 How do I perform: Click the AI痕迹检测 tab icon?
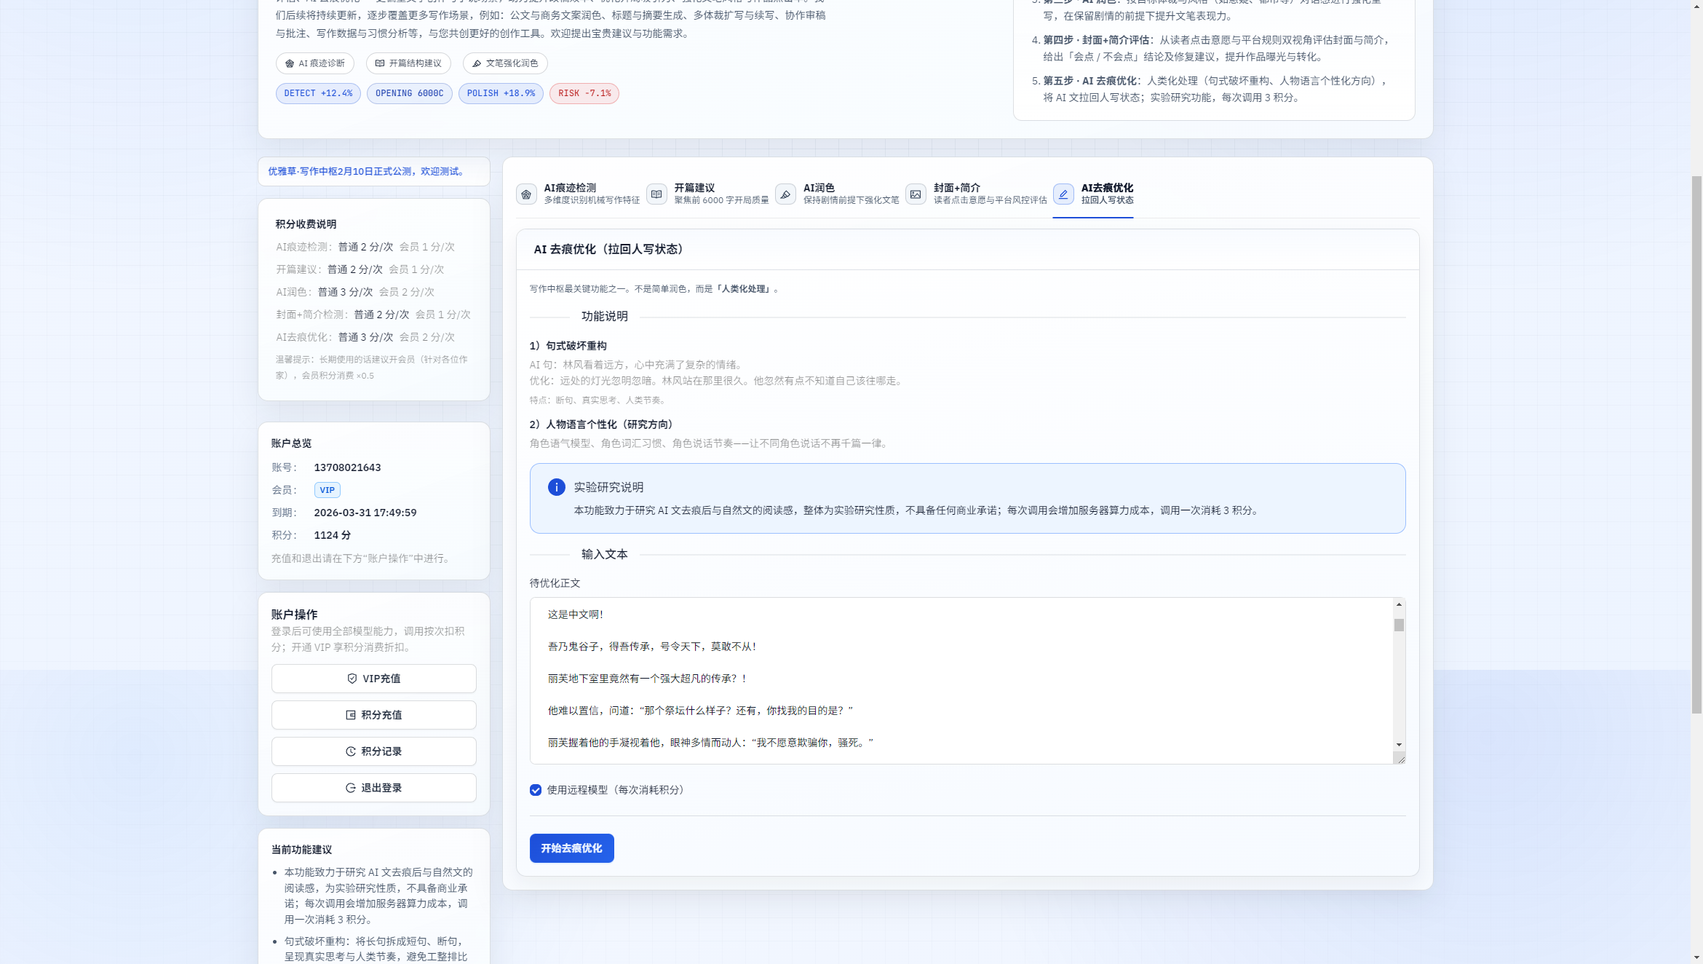click(x=526, y=194)
